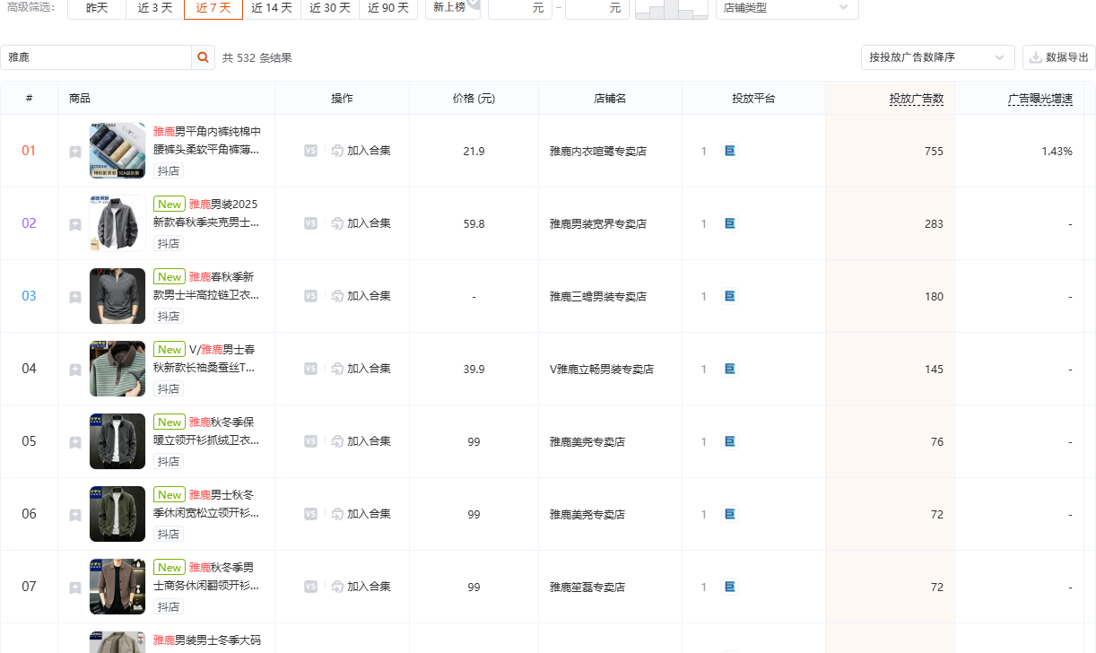Open thumbnail of V/雅鹿男士春 striped shirt
This screenshot has width=1096, height=653.
(x=117, y=369)
